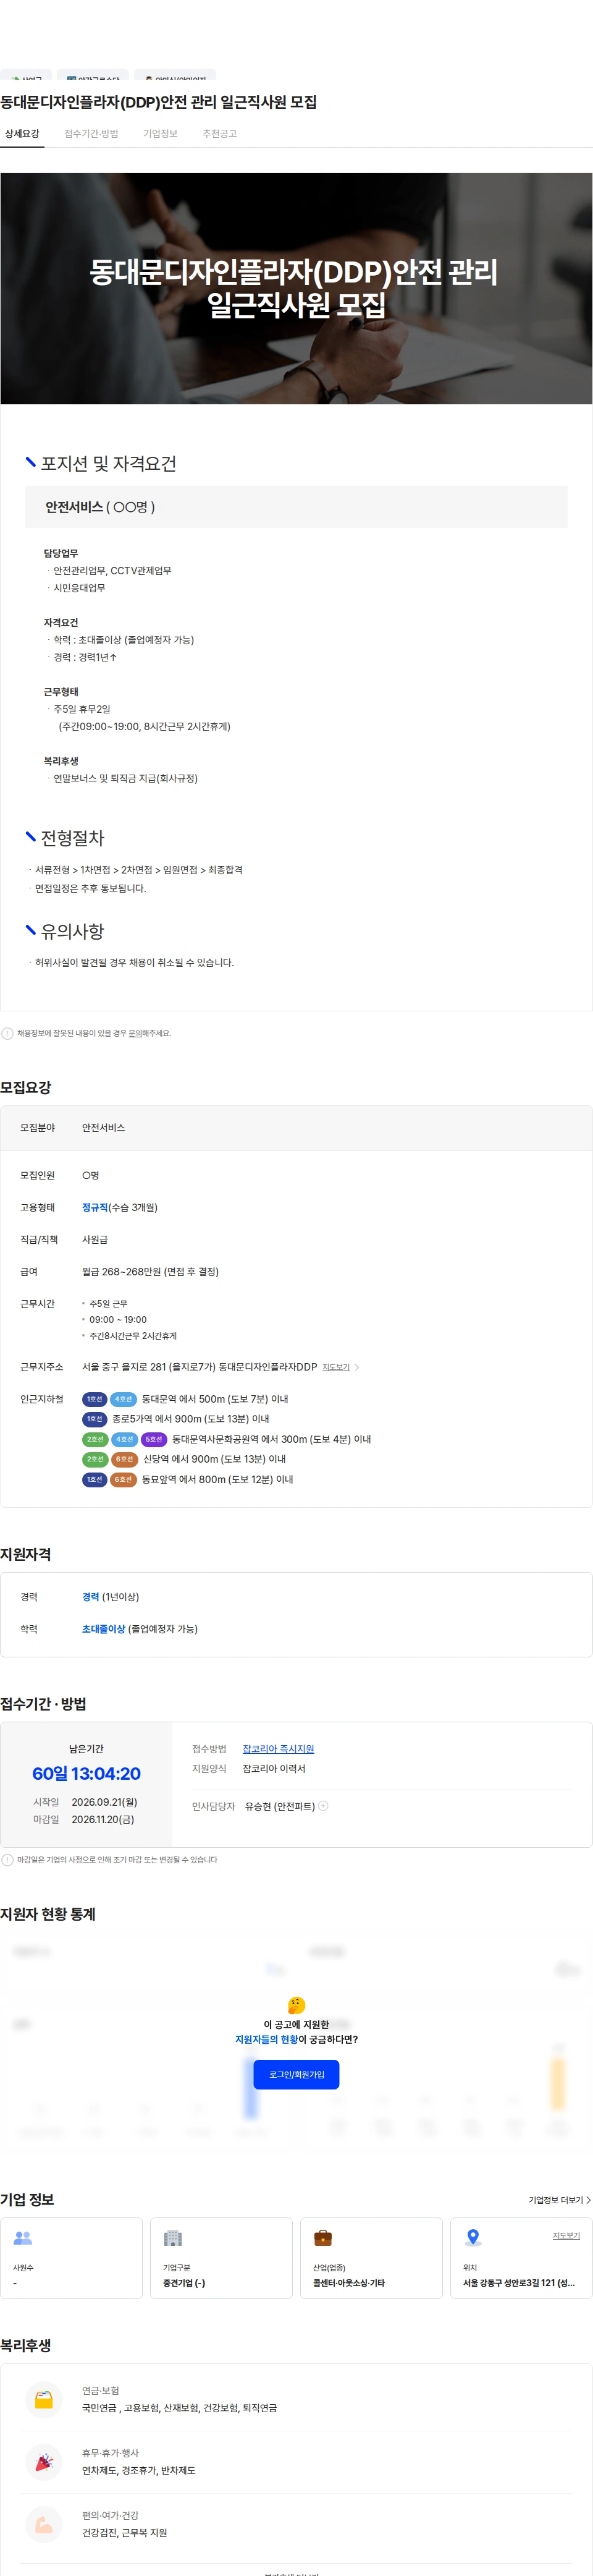Viewport: 593px width, 2576px height.
Task: Click the 4호선 badge in the 동대문역 500m row
Action: [123, 1399]
